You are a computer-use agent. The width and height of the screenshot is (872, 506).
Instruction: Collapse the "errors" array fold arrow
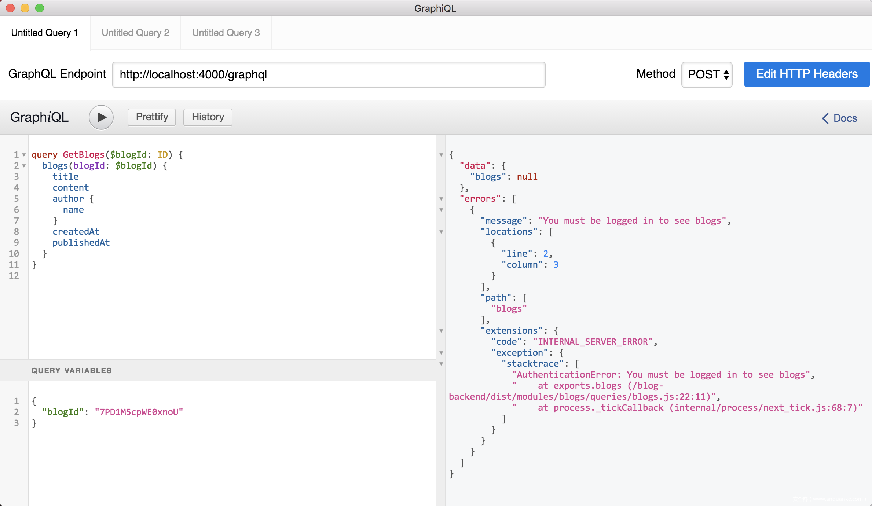[x=441, y=199]
